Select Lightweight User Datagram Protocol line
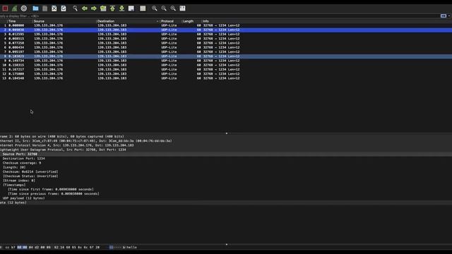 pos(226,150)
